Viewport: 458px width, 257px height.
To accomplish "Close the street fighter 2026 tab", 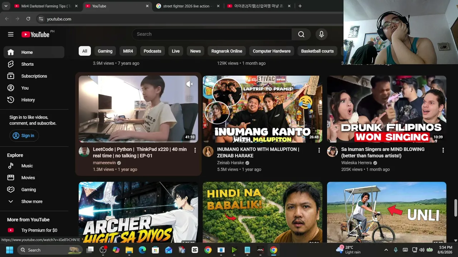I will 218,6.
